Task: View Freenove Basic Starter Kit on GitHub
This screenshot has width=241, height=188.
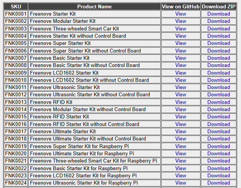Action: point(181,58)
